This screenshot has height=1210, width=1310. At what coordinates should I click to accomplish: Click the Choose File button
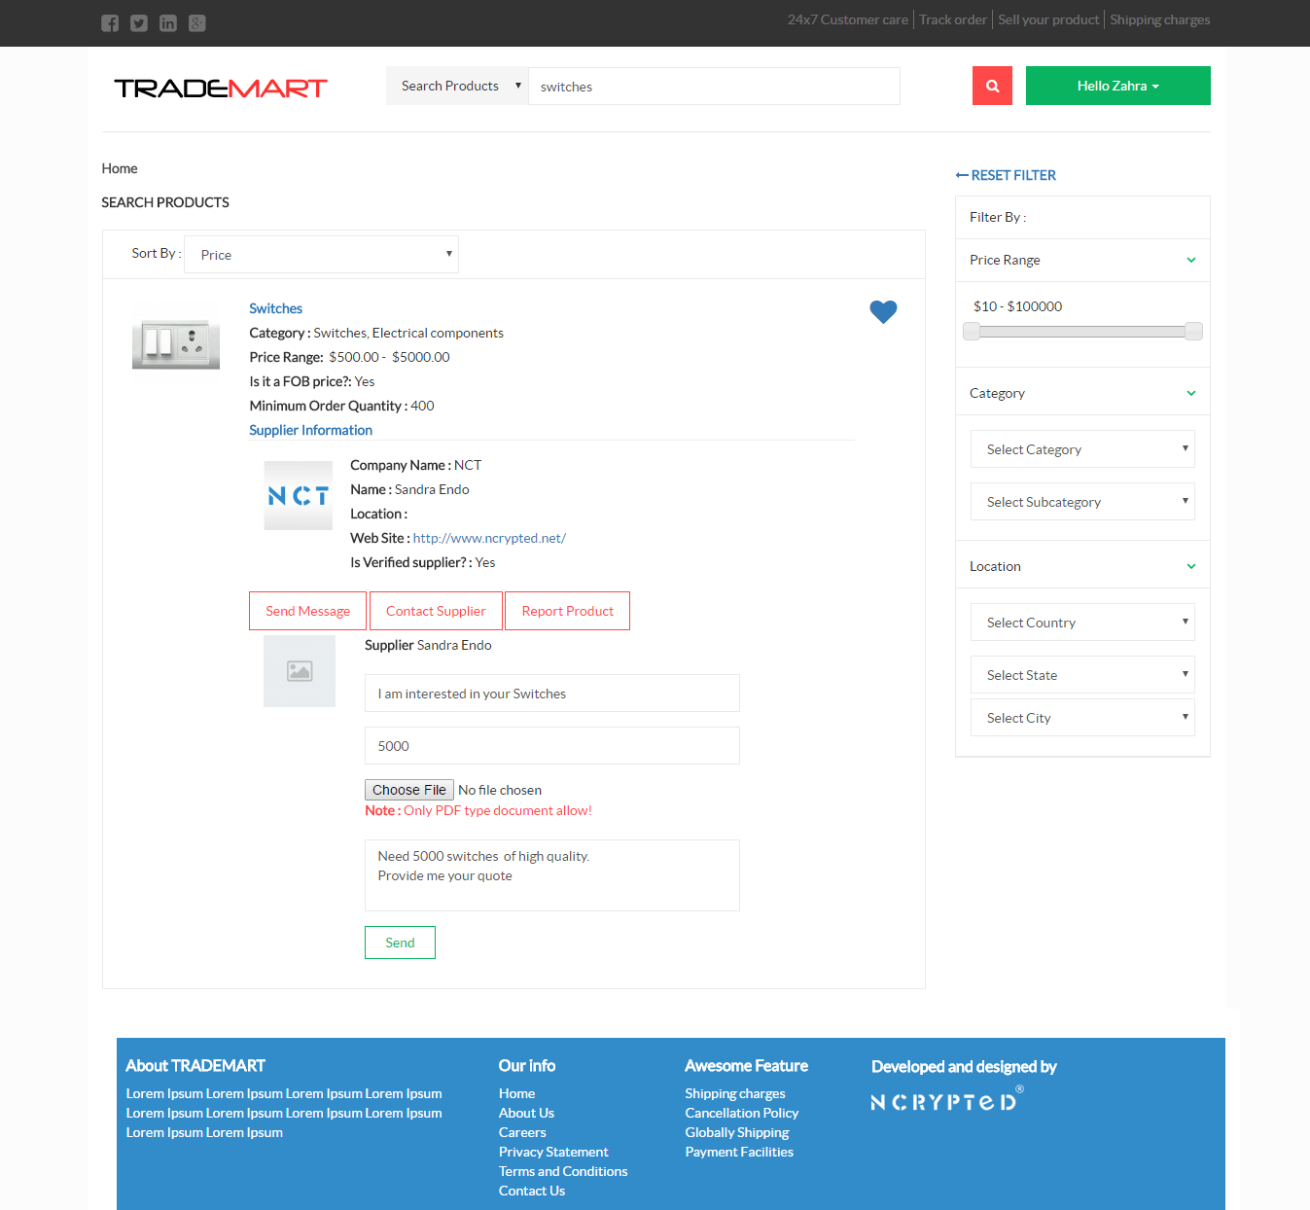pos(409,790)
